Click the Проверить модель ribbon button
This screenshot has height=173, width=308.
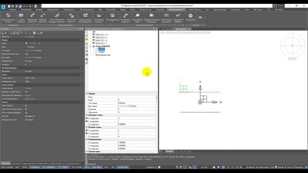pos(99,18)
